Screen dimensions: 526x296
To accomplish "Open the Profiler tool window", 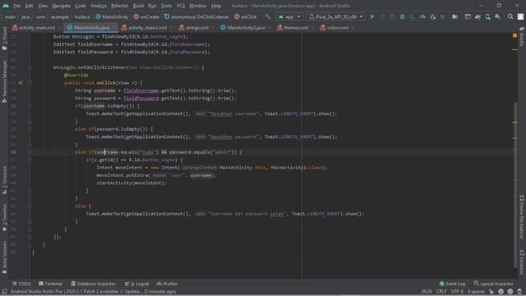I will pyautogui.click(x=167, y=284).
